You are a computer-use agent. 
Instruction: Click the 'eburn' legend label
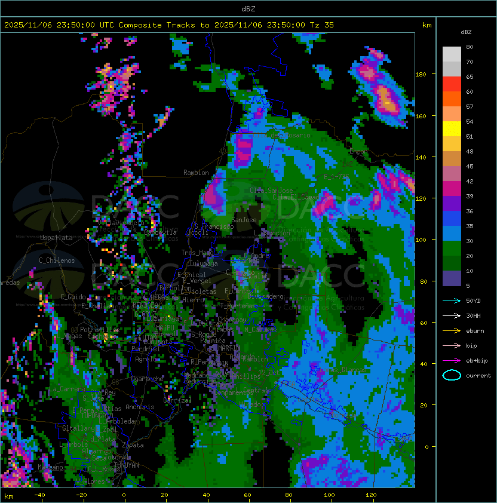pos(475,331)
